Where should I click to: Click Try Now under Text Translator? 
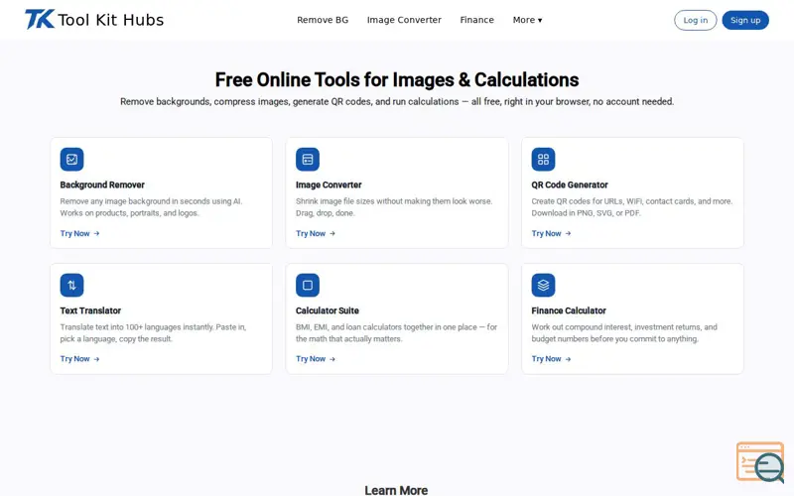click(80, 359)
